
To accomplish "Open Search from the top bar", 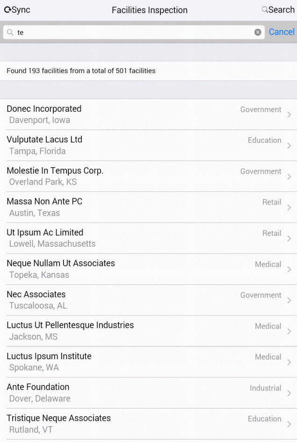I will [278, 10].
